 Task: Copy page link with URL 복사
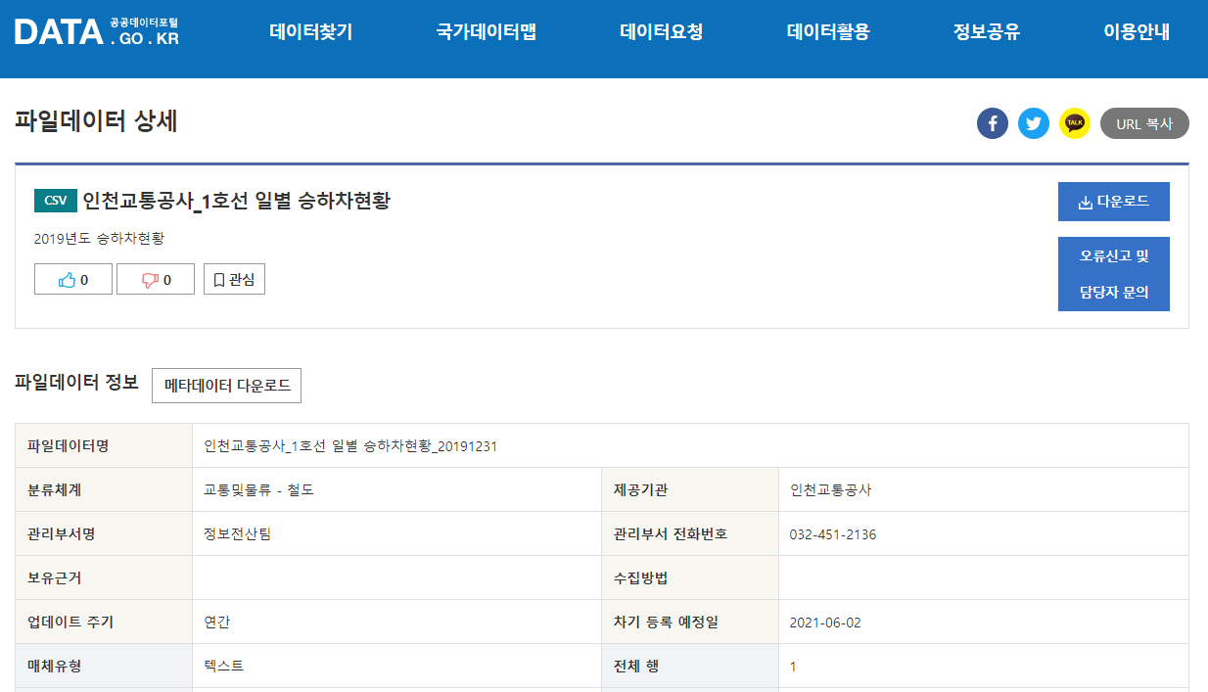tap(1144, 123)
